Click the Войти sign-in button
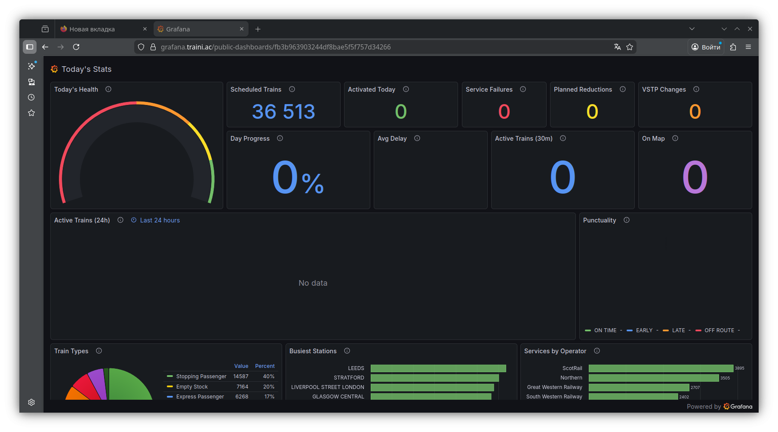778x432 pixels. (x=706, y=47)
